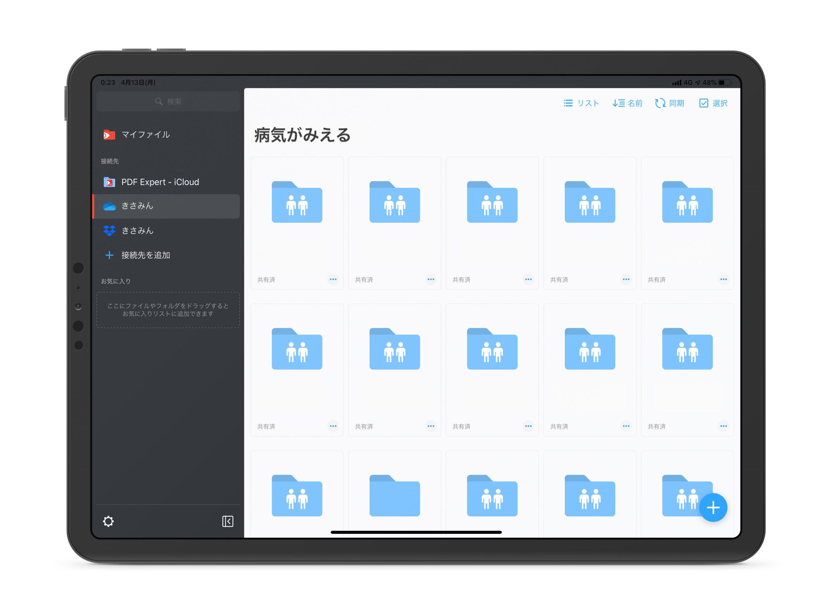Image resolution: width=832 pixels, height=615 pixels.
Task: Tap the 0:23 clock in status bar
Action: pyautogui.click(x=108, y=83)
